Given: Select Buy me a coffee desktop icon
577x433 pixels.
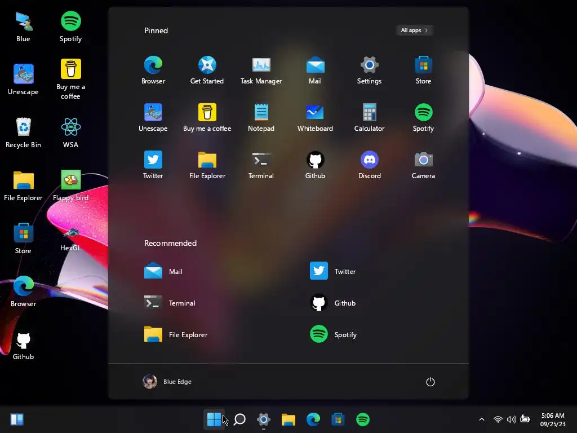Looking at the screenshot, I should (70, 79).
